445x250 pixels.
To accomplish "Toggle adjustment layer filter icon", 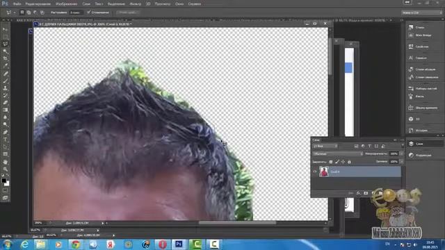I will point(363,146).
